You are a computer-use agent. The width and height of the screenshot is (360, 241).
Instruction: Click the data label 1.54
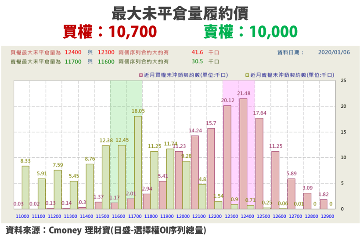coord(218,196)
